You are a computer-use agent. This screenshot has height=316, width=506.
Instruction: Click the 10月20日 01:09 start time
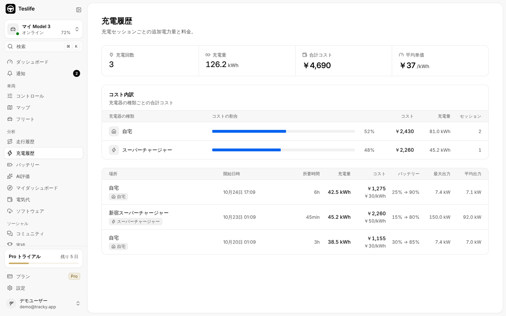[x=239, y=242]
